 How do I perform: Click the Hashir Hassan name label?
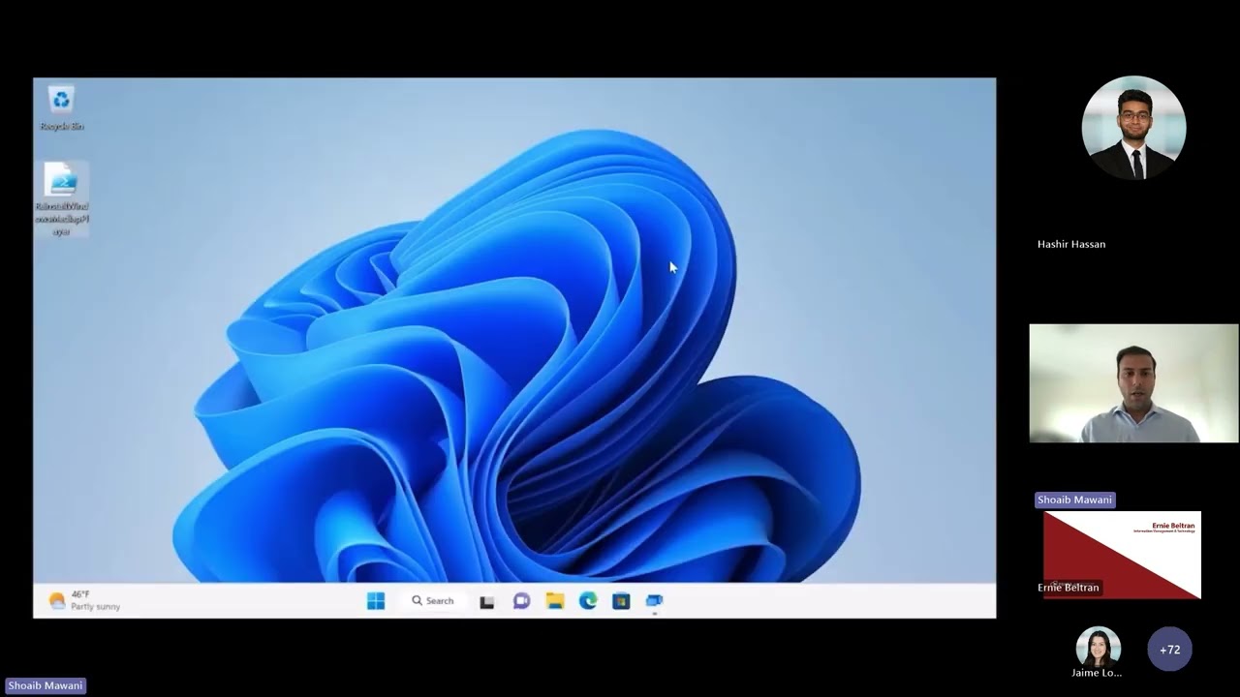(1071, 244)
